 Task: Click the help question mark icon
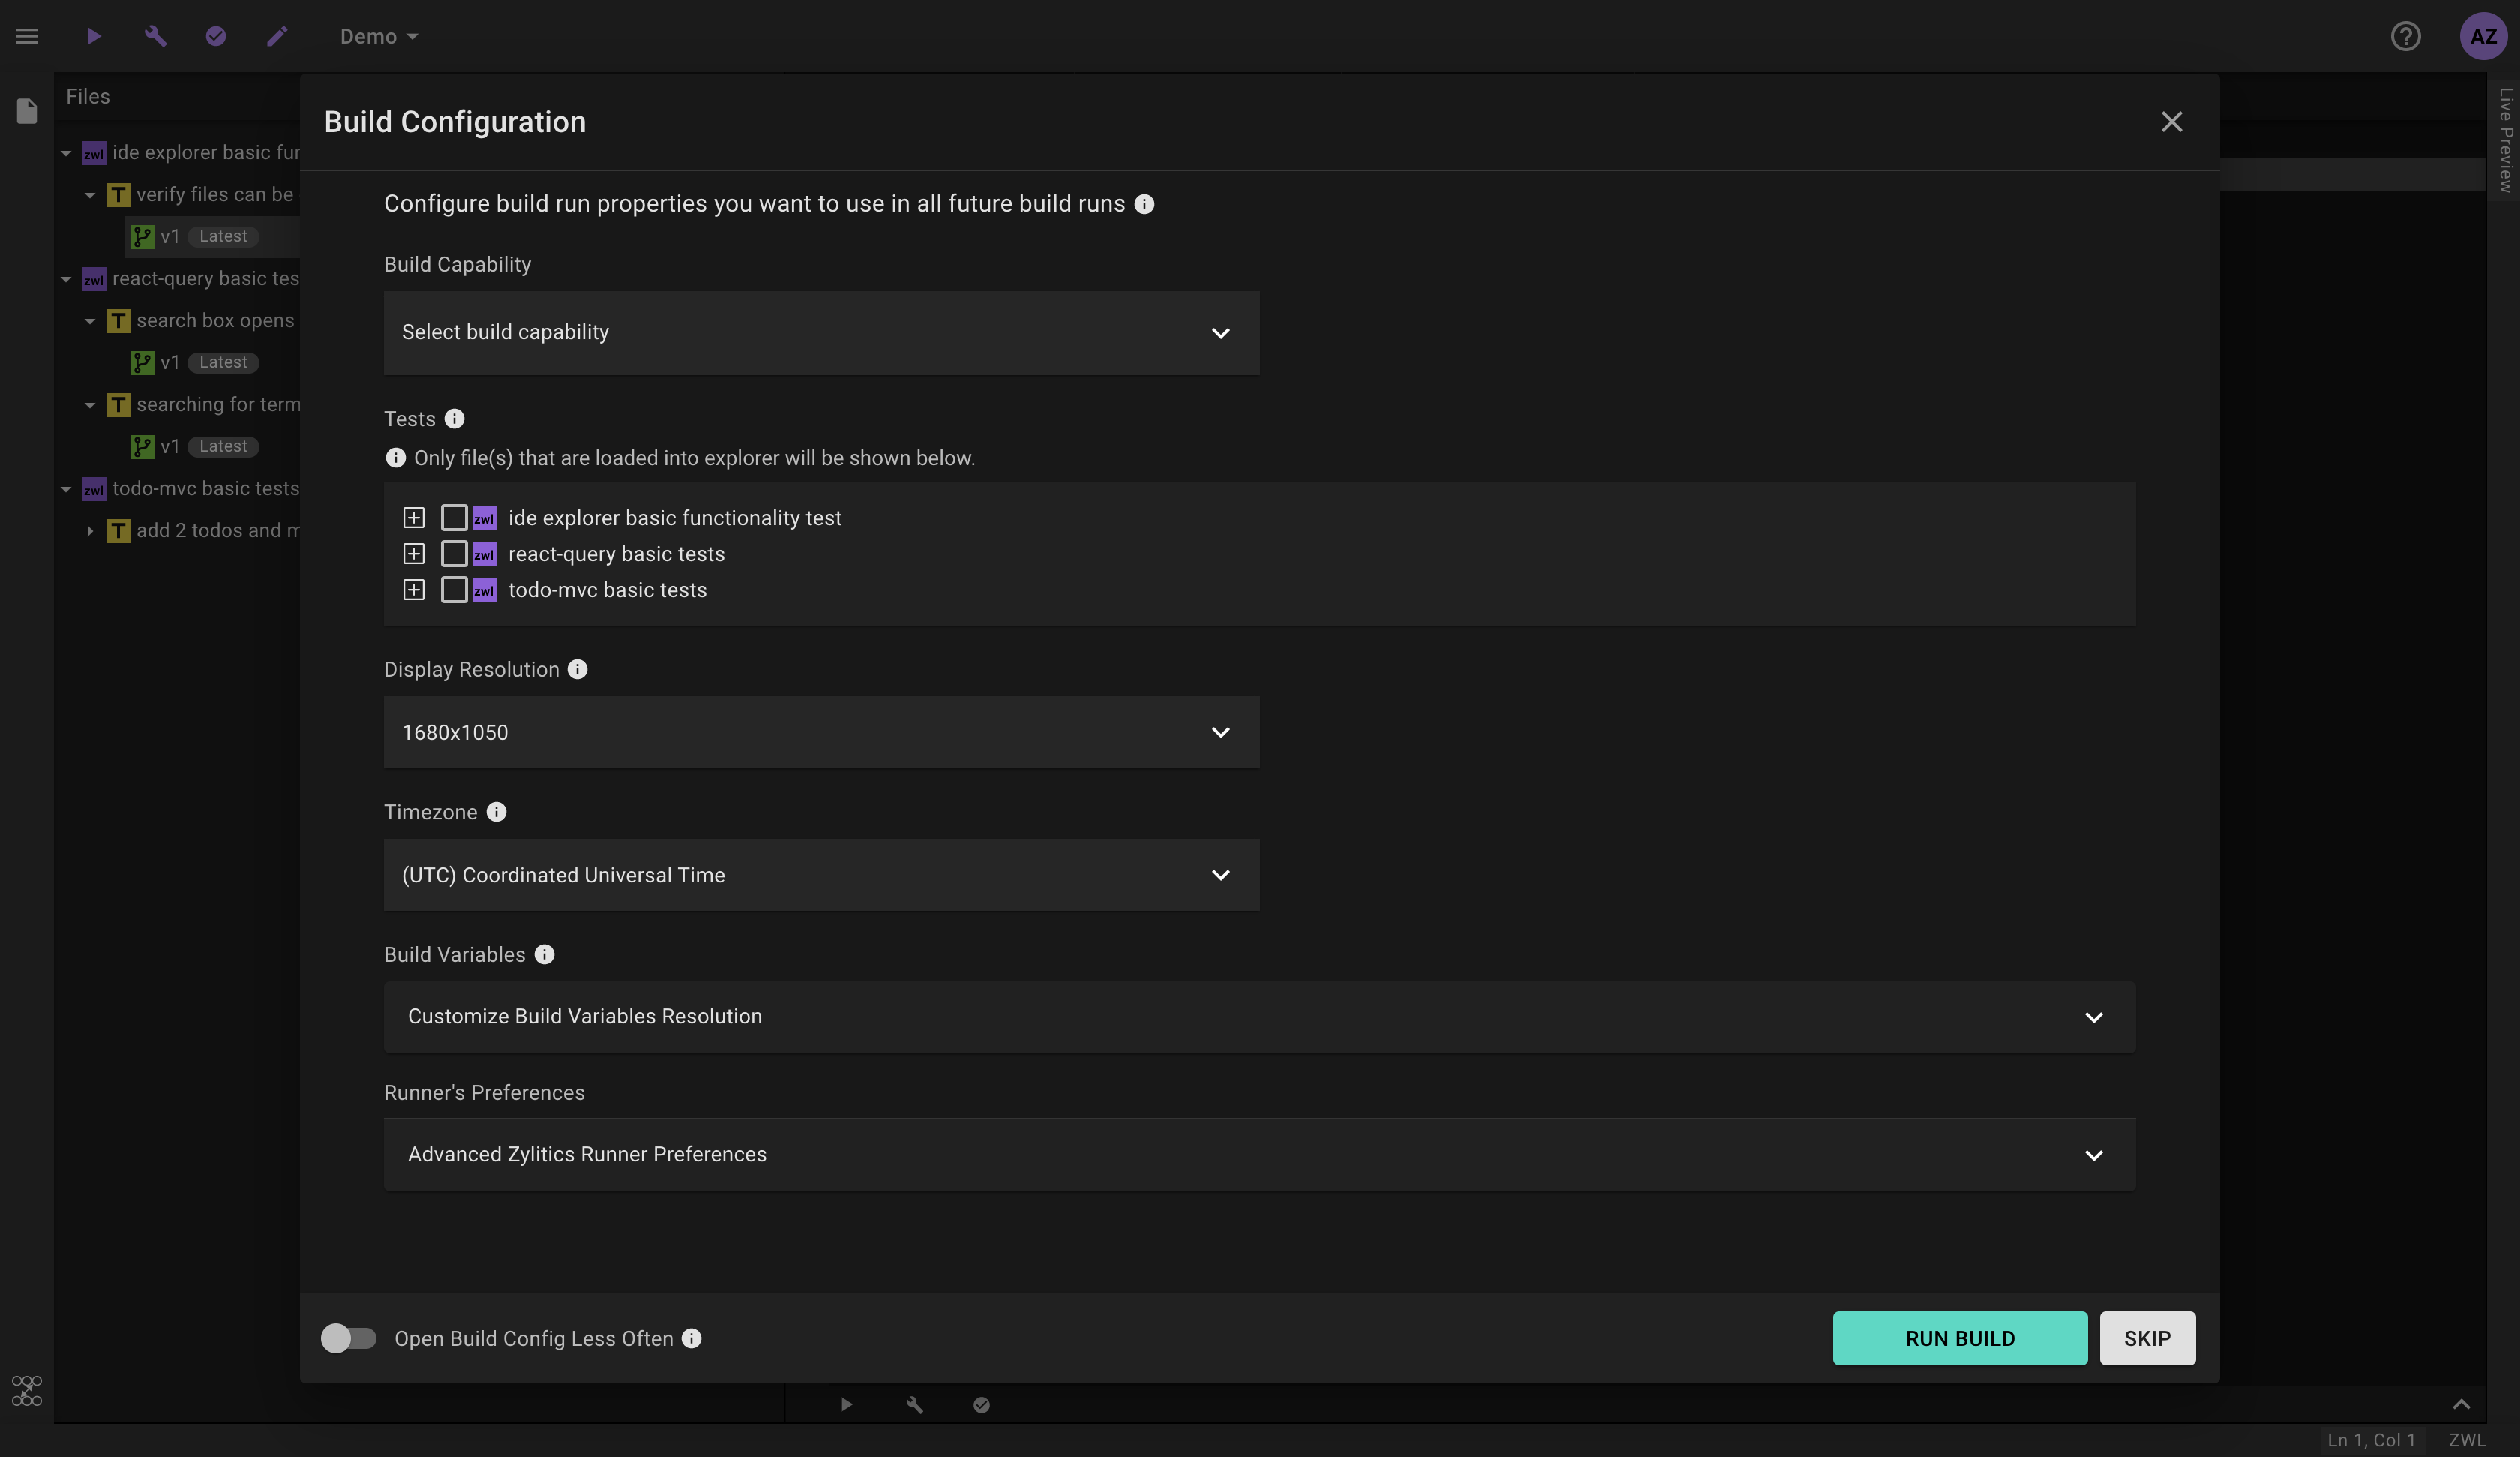(2405, 36)
